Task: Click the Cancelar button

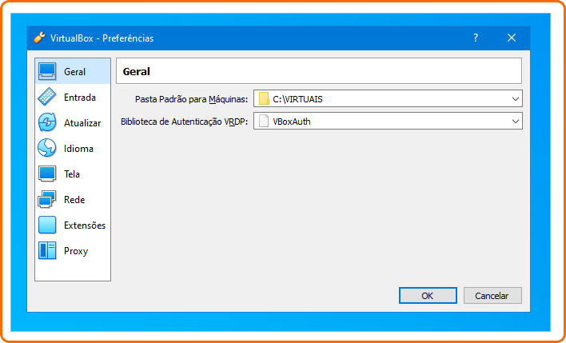Action: 492,296
